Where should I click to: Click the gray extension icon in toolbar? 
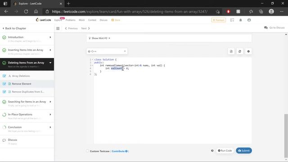pyautogui.click(x=238, y=12)
